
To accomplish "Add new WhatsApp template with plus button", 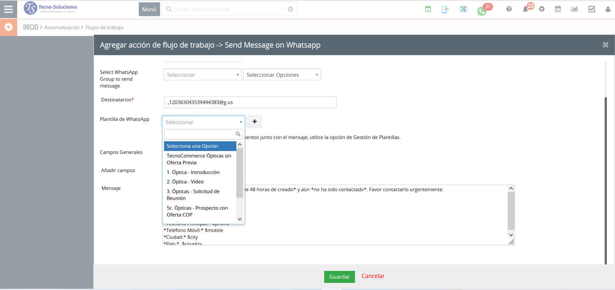I will [x=255, y=122].
